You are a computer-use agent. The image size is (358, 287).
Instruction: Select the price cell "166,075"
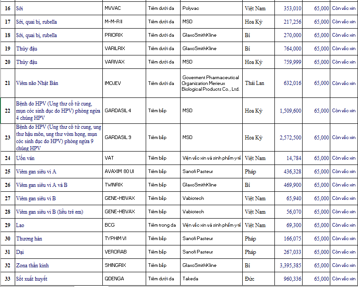point(288,239)
